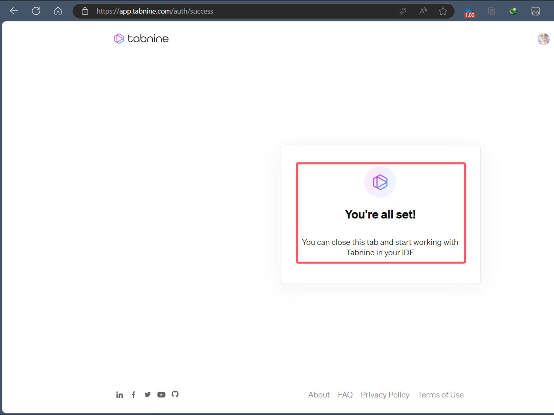The height and width of the screenshot is (415, 554).
Task: Open the FAQ link in footer
Action: pos(345,395)
